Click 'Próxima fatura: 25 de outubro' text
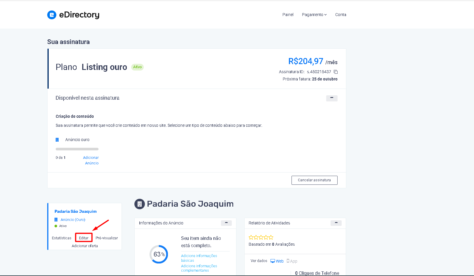 310,79
